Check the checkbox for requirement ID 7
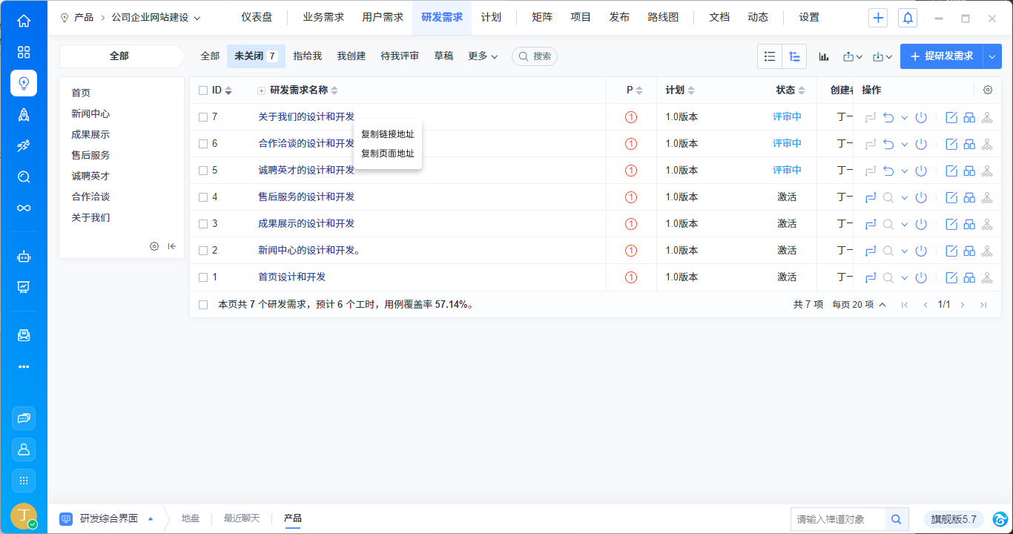The width and height of the screenshot is (1013, 534). 203,117
